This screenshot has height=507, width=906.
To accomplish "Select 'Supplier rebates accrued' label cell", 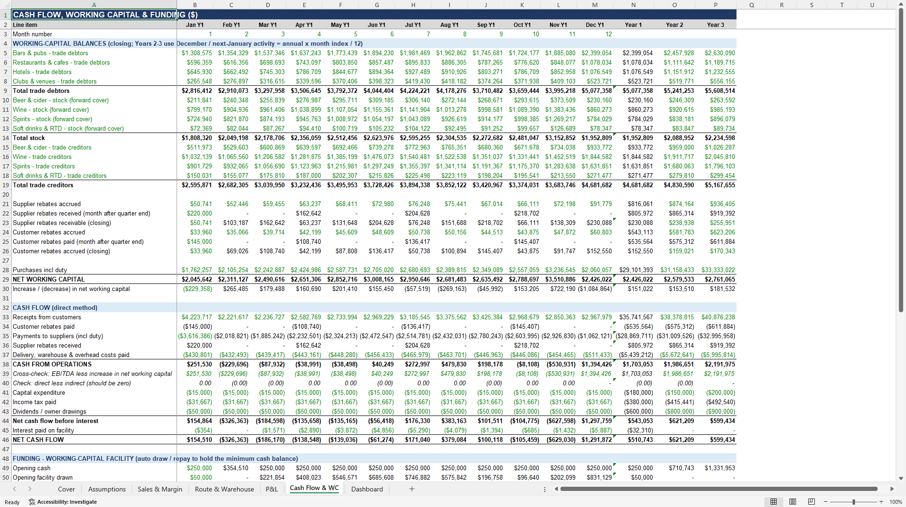I will pos(94,204).
